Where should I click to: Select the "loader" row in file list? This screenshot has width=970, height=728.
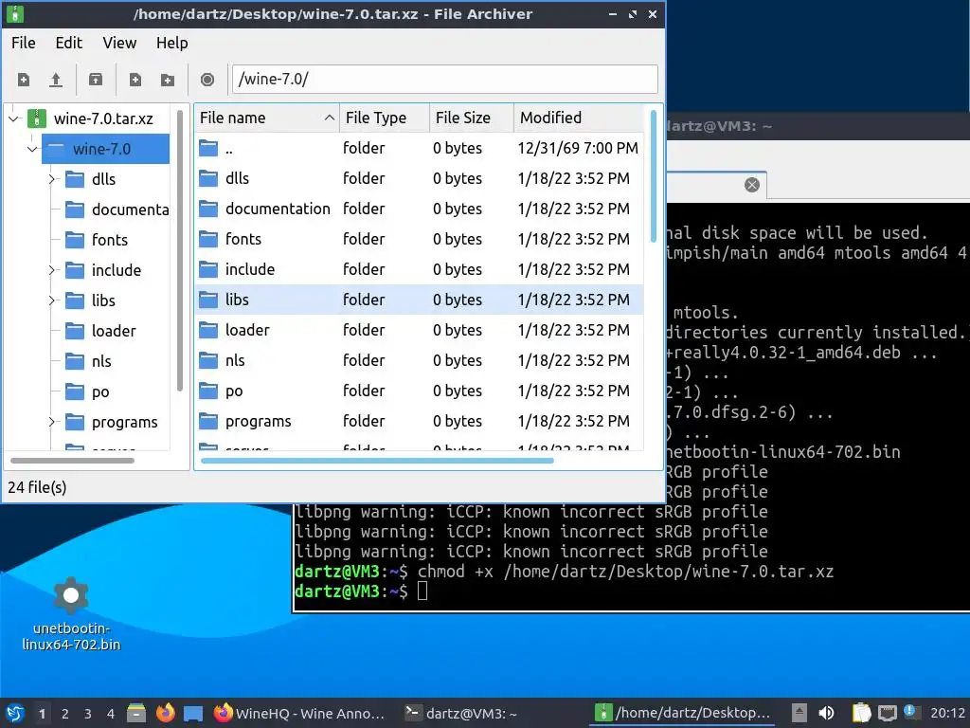pos(419,330)
